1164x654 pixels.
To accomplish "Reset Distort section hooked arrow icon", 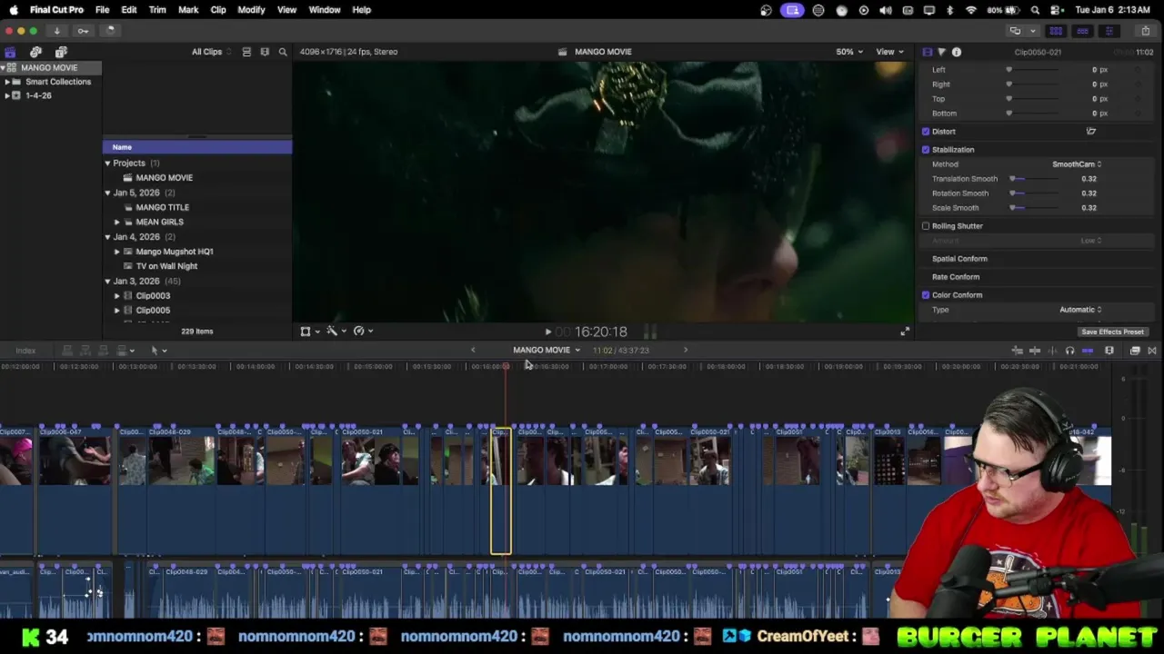I will (x=1090, y=132).
